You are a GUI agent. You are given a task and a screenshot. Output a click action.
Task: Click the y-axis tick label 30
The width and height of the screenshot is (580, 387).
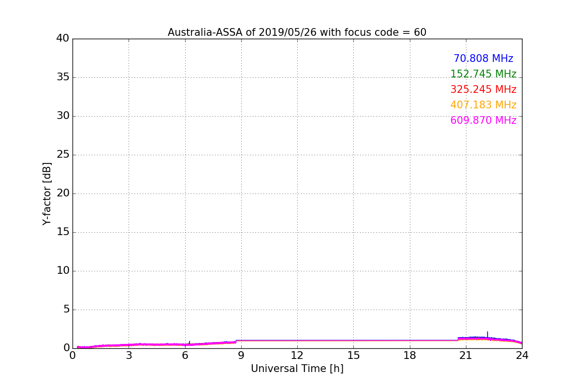pos(63,116)
